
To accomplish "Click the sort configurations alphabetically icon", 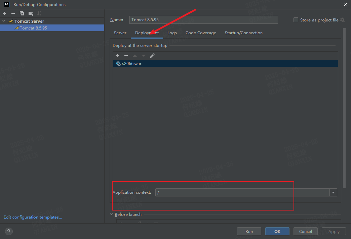I will pyautogui.click(x=39, y=13).
